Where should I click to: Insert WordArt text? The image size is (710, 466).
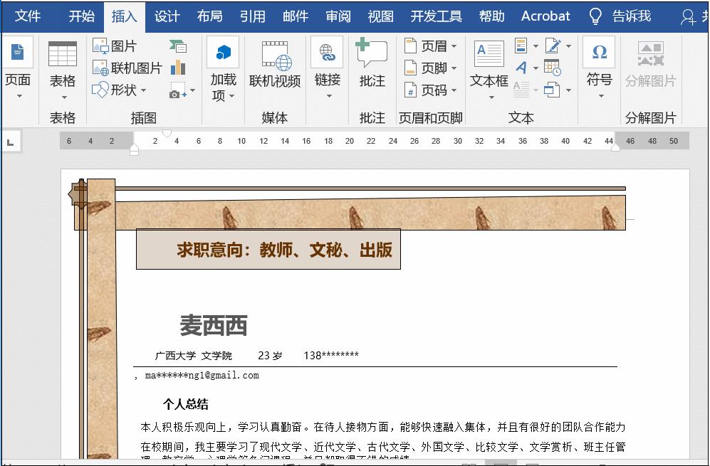(522, 68)
